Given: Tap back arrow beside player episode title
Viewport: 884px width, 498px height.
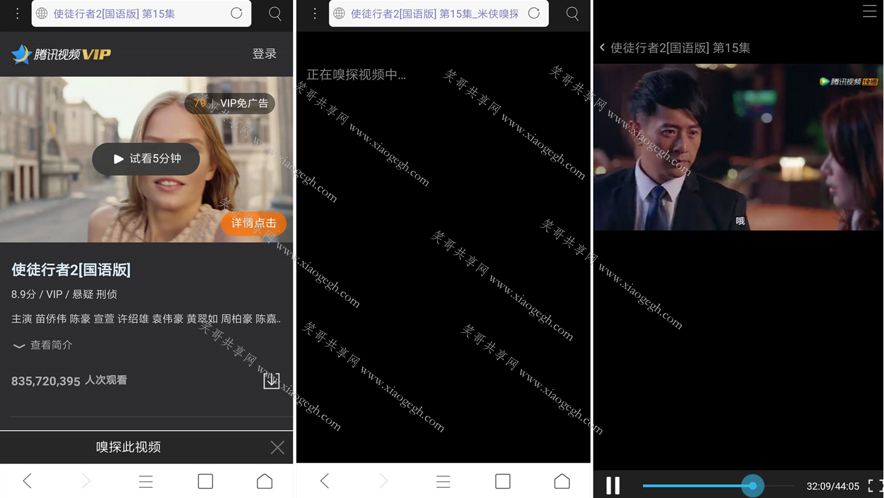Looking at the screenshot, I should [x=603, y=48].
